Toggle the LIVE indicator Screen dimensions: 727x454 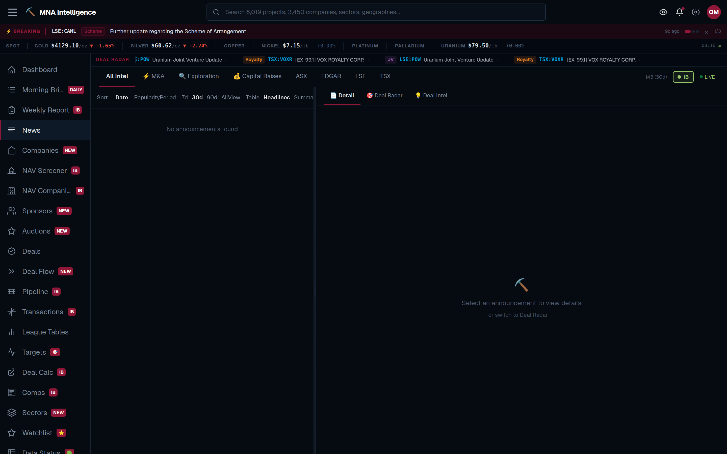click(x=707, y=77)
